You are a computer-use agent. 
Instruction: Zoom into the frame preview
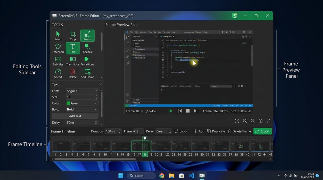pyautogui.click(x=245, y=121)
